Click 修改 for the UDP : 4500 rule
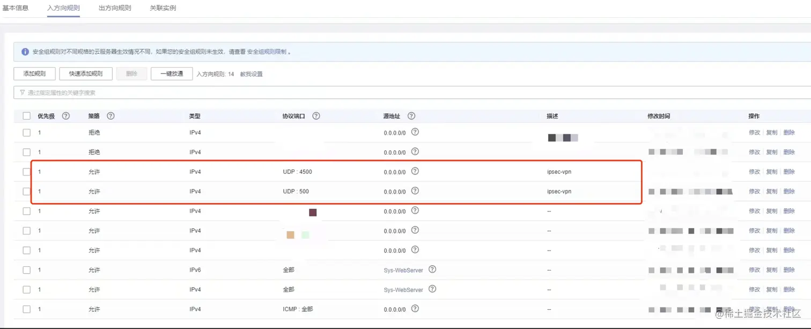Screen dimensions: 811x329 click(754, 172)
